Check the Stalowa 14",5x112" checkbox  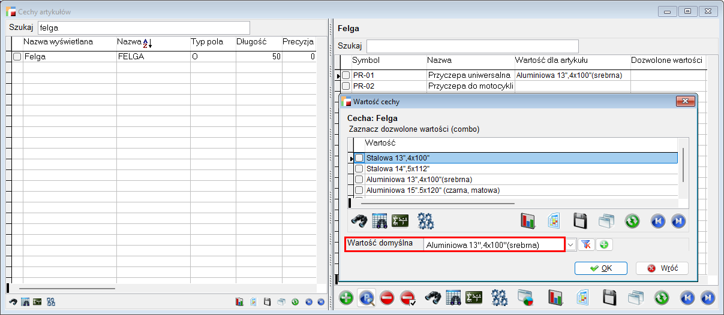[x=359, y=169]
